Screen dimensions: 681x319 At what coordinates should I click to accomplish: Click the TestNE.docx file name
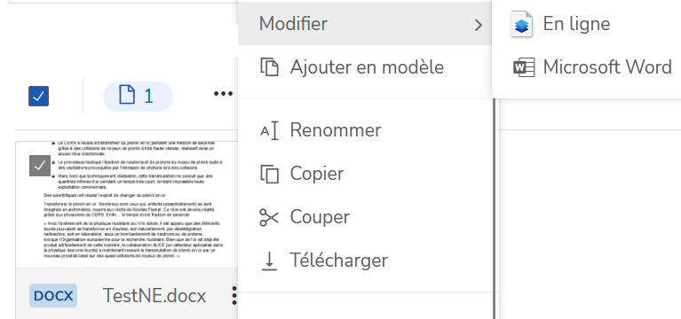point(154,296)
